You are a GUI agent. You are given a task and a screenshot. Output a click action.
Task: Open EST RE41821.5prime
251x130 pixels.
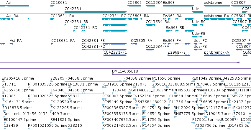click(65, 120)
